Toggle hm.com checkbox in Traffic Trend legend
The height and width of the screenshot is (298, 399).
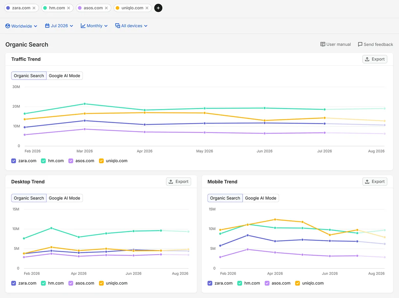pyautogui.click(x=43, y=161)
